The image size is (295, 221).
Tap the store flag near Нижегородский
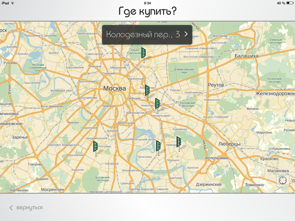pos(158,104)
